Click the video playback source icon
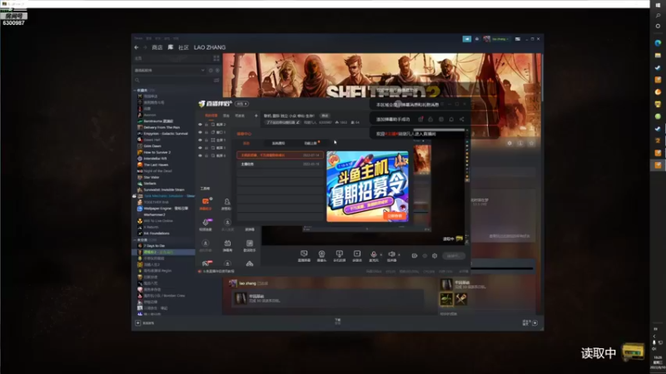Viewport: 666px width, 374px height. point(357,253)
